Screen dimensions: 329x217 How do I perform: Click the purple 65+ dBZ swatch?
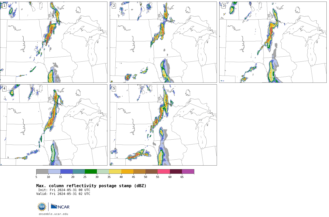click(x=188, y=171)
